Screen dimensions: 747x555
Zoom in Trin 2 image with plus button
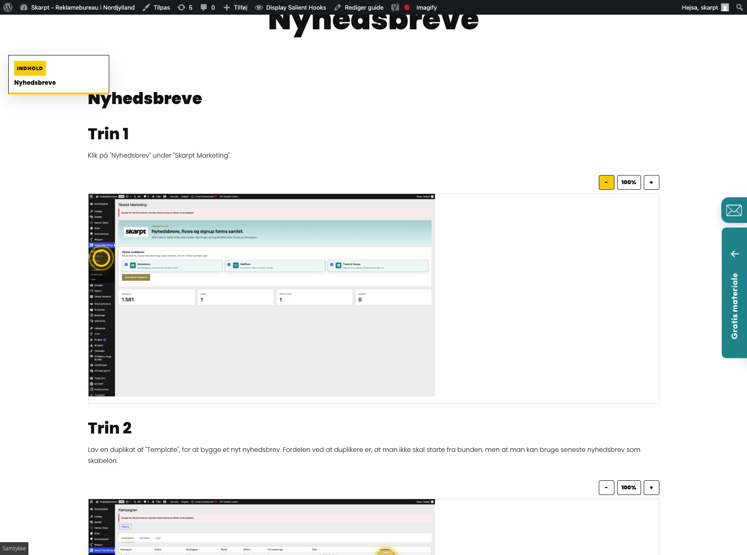(x=651, y=488)
